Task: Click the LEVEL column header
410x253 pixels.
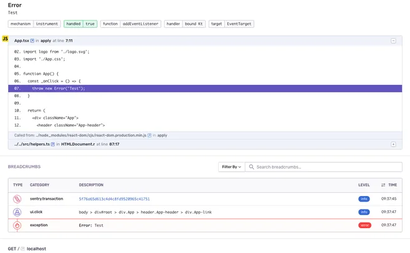Action: pyautogui.click(x=363, y=185)
